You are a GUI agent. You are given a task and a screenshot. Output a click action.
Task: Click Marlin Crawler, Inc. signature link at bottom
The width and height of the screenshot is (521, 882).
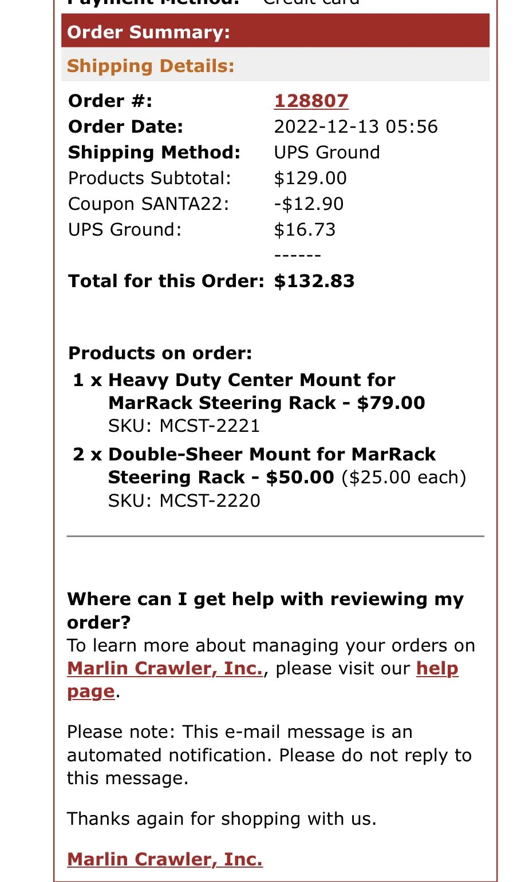point(165,859)
